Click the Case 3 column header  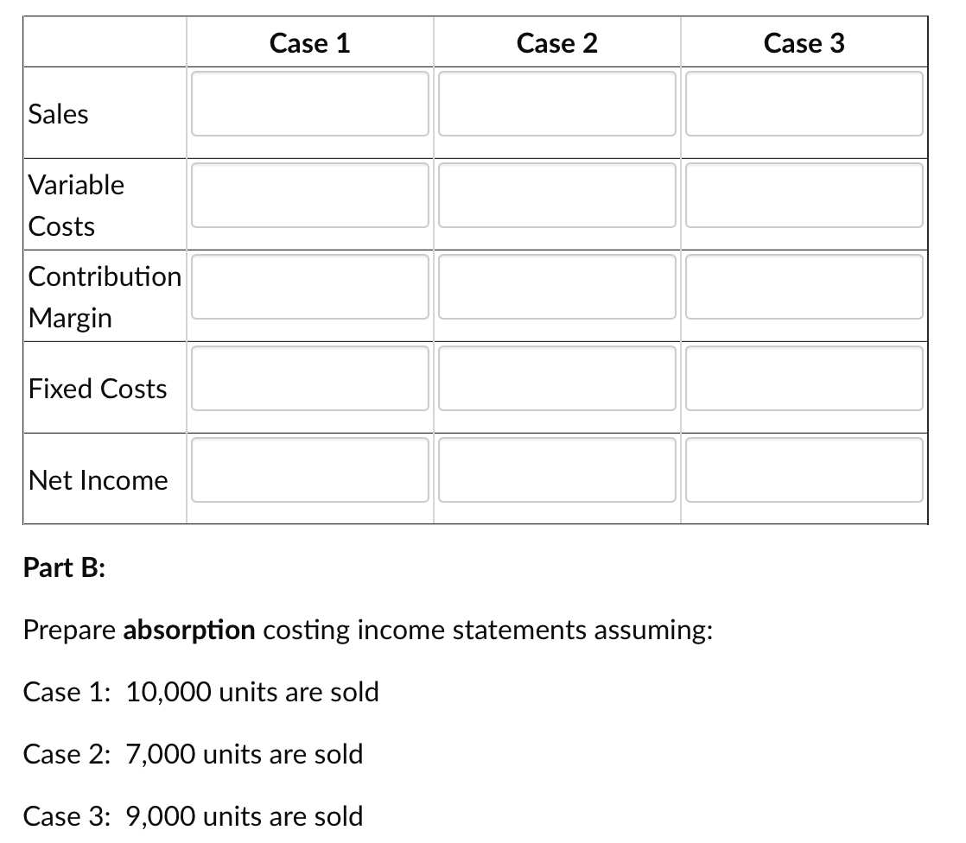[x=804, y=42]
